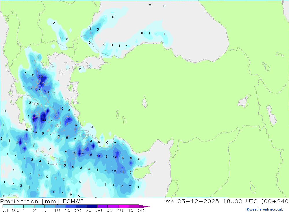Select the 35–40 mm purple legend swatch
The height and width of the screenshot is (212, 289).
[x=113, y=206]
